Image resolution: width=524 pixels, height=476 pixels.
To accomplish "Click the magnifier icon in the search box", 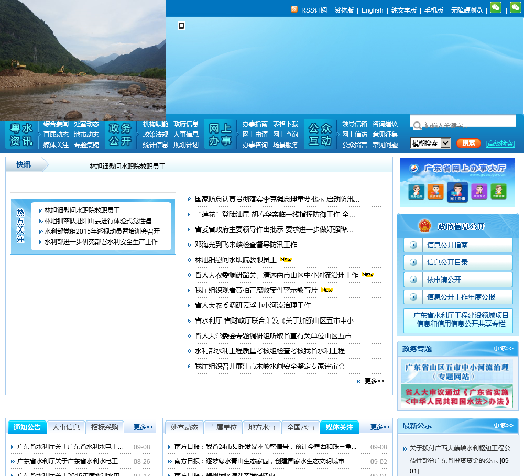I will click(x=417, y=125).
